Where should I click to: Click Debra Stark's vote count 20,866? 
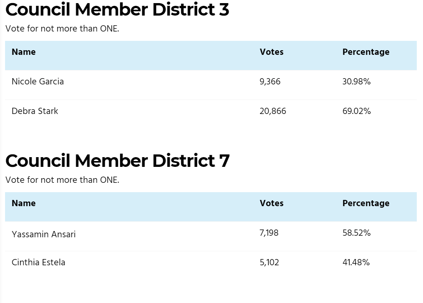point(273,111)
